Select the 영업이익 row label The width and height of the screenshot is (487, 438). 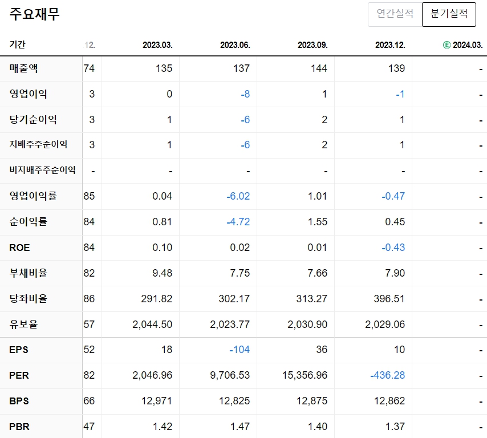29,94
